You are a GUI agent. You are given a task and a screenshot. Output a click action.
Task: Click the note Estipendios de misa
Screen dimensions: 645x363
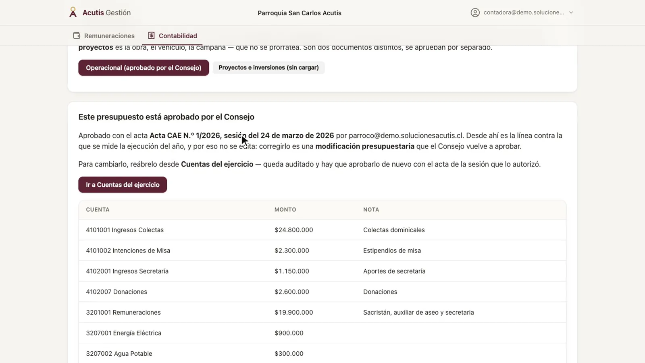(392, 250)
